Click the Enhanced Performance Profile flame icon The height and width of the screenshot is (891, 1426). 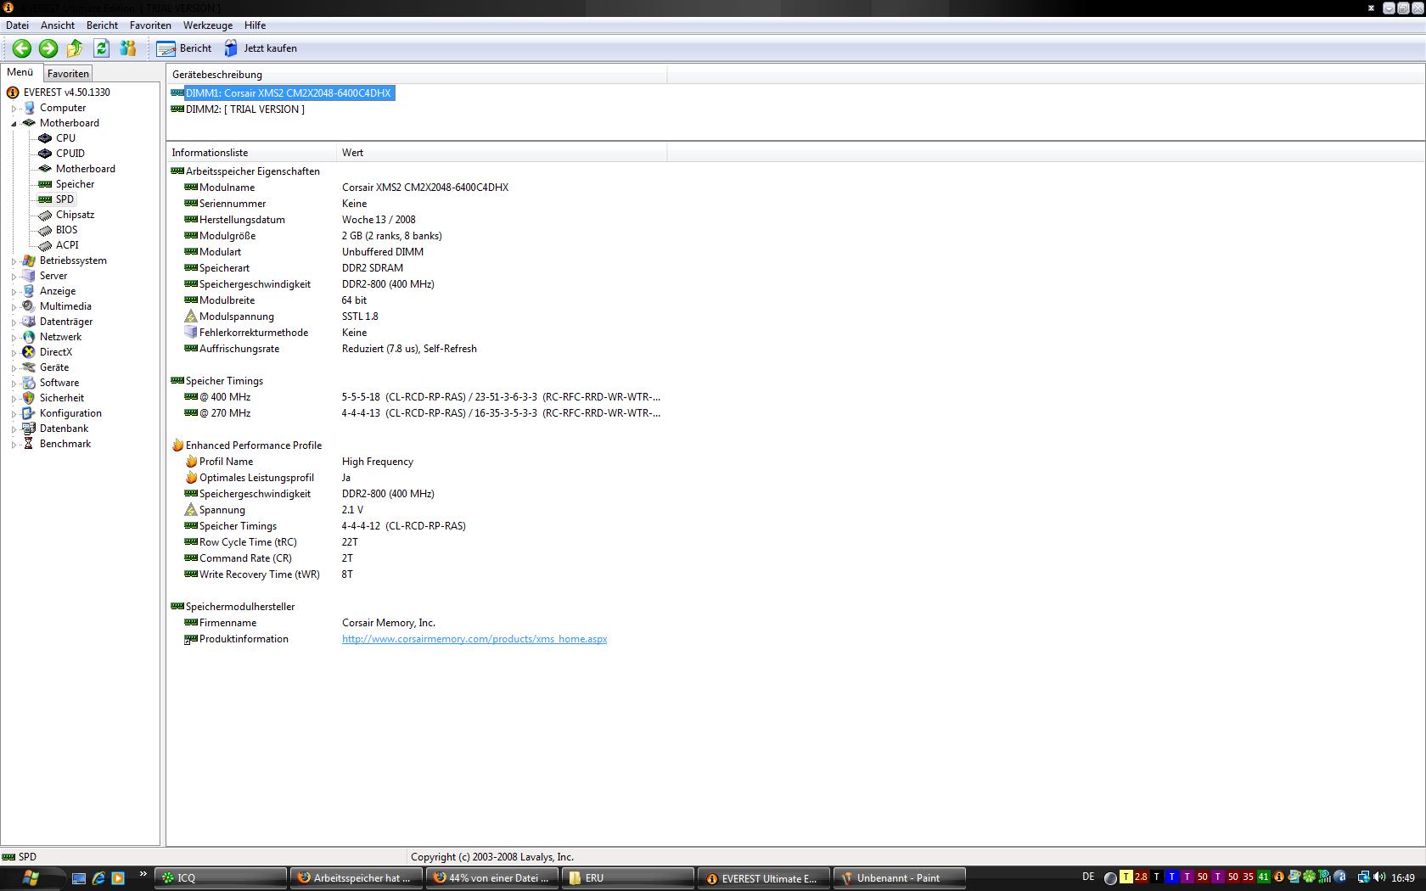click(177, 445)
